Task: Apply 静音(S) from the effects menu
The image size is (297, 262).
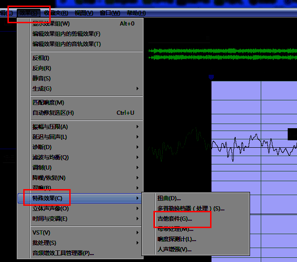Action: (x=41, y=79)
